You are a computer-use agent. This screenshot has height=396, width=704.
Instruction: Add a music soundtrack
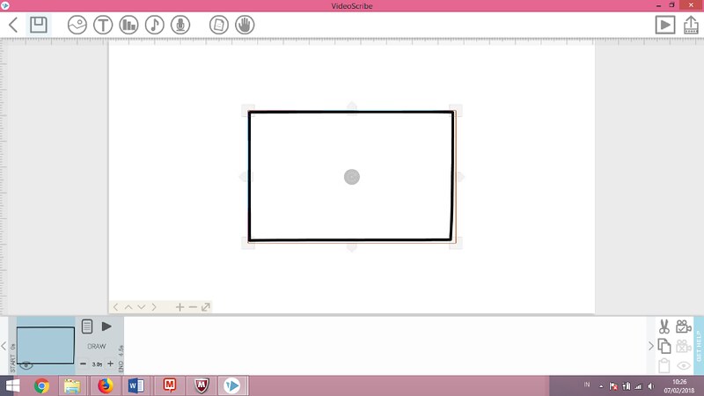point(155,25)
